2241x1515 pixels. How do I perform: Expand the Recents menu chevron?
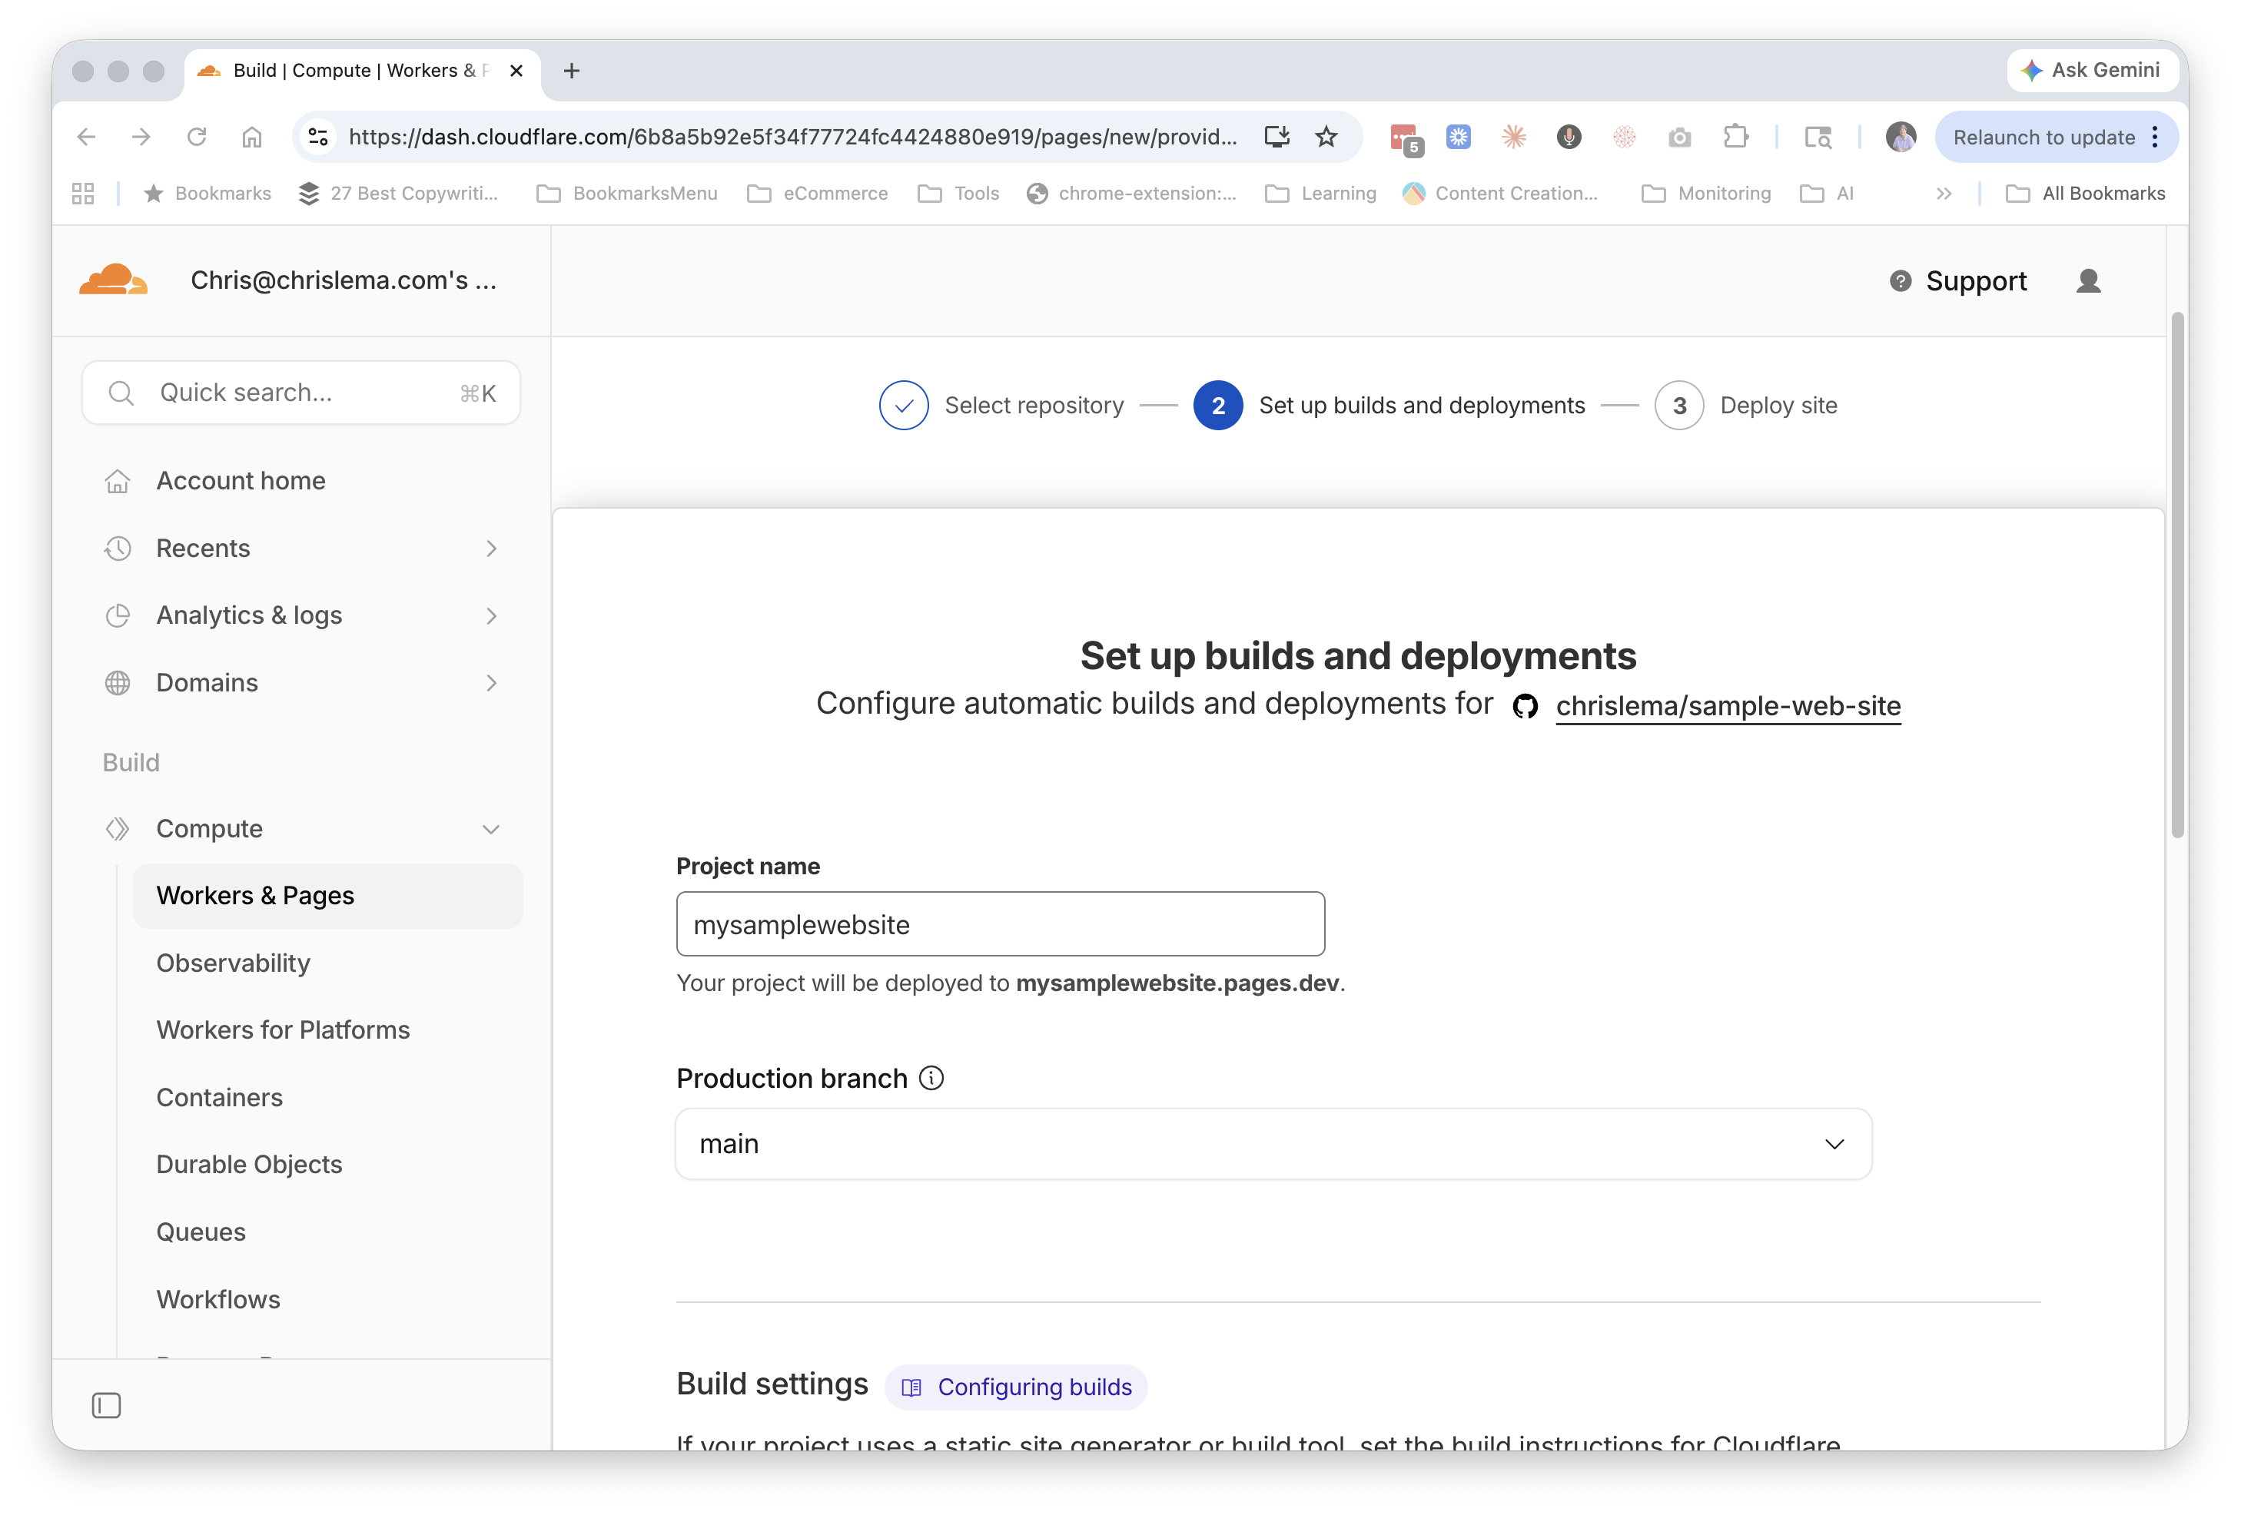(x=491, y=549)
